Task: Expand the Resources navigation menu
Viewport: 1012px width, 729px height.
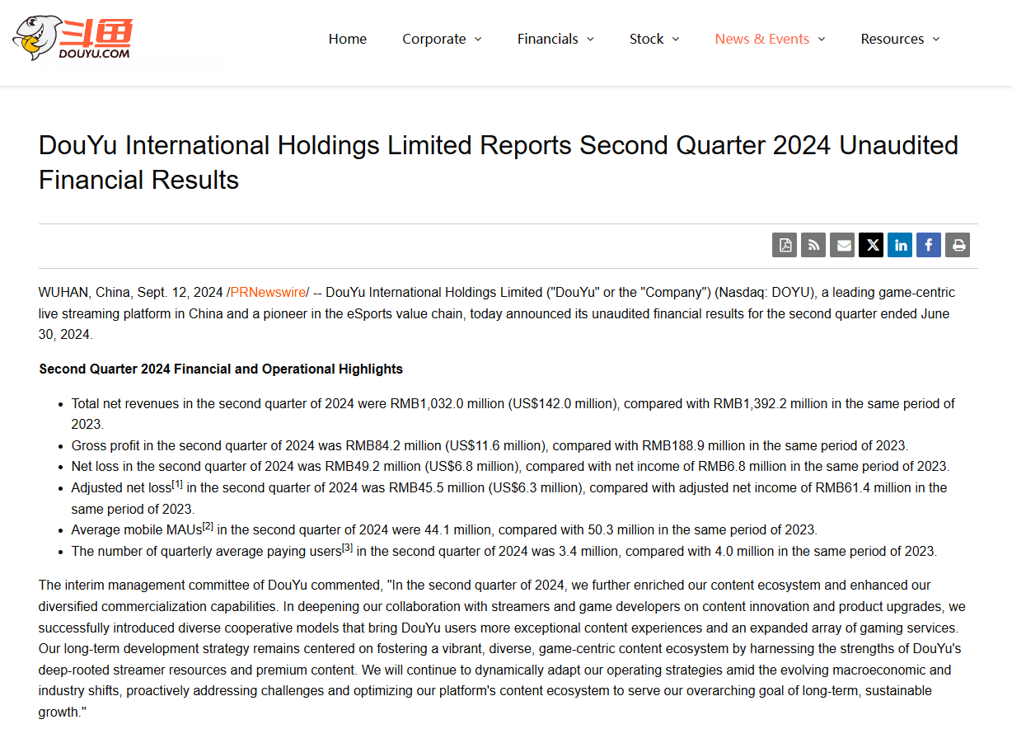Action: 901,39
